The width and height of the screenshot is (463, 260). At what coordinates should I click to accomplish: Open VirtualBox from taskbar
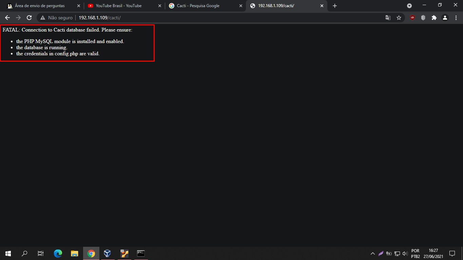[108, 253]
